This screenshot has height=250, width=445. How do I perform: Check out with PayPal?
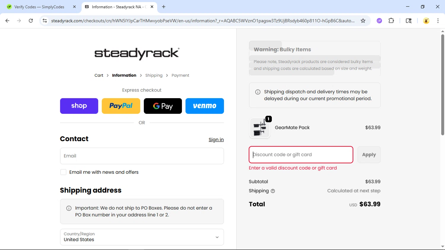coord(121,106)
